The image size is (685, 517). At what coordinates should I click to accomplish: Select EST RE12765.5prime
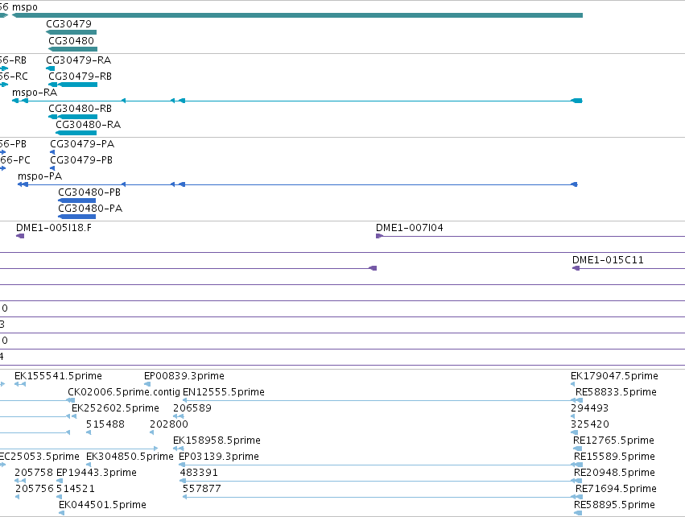tap(613, 440)
